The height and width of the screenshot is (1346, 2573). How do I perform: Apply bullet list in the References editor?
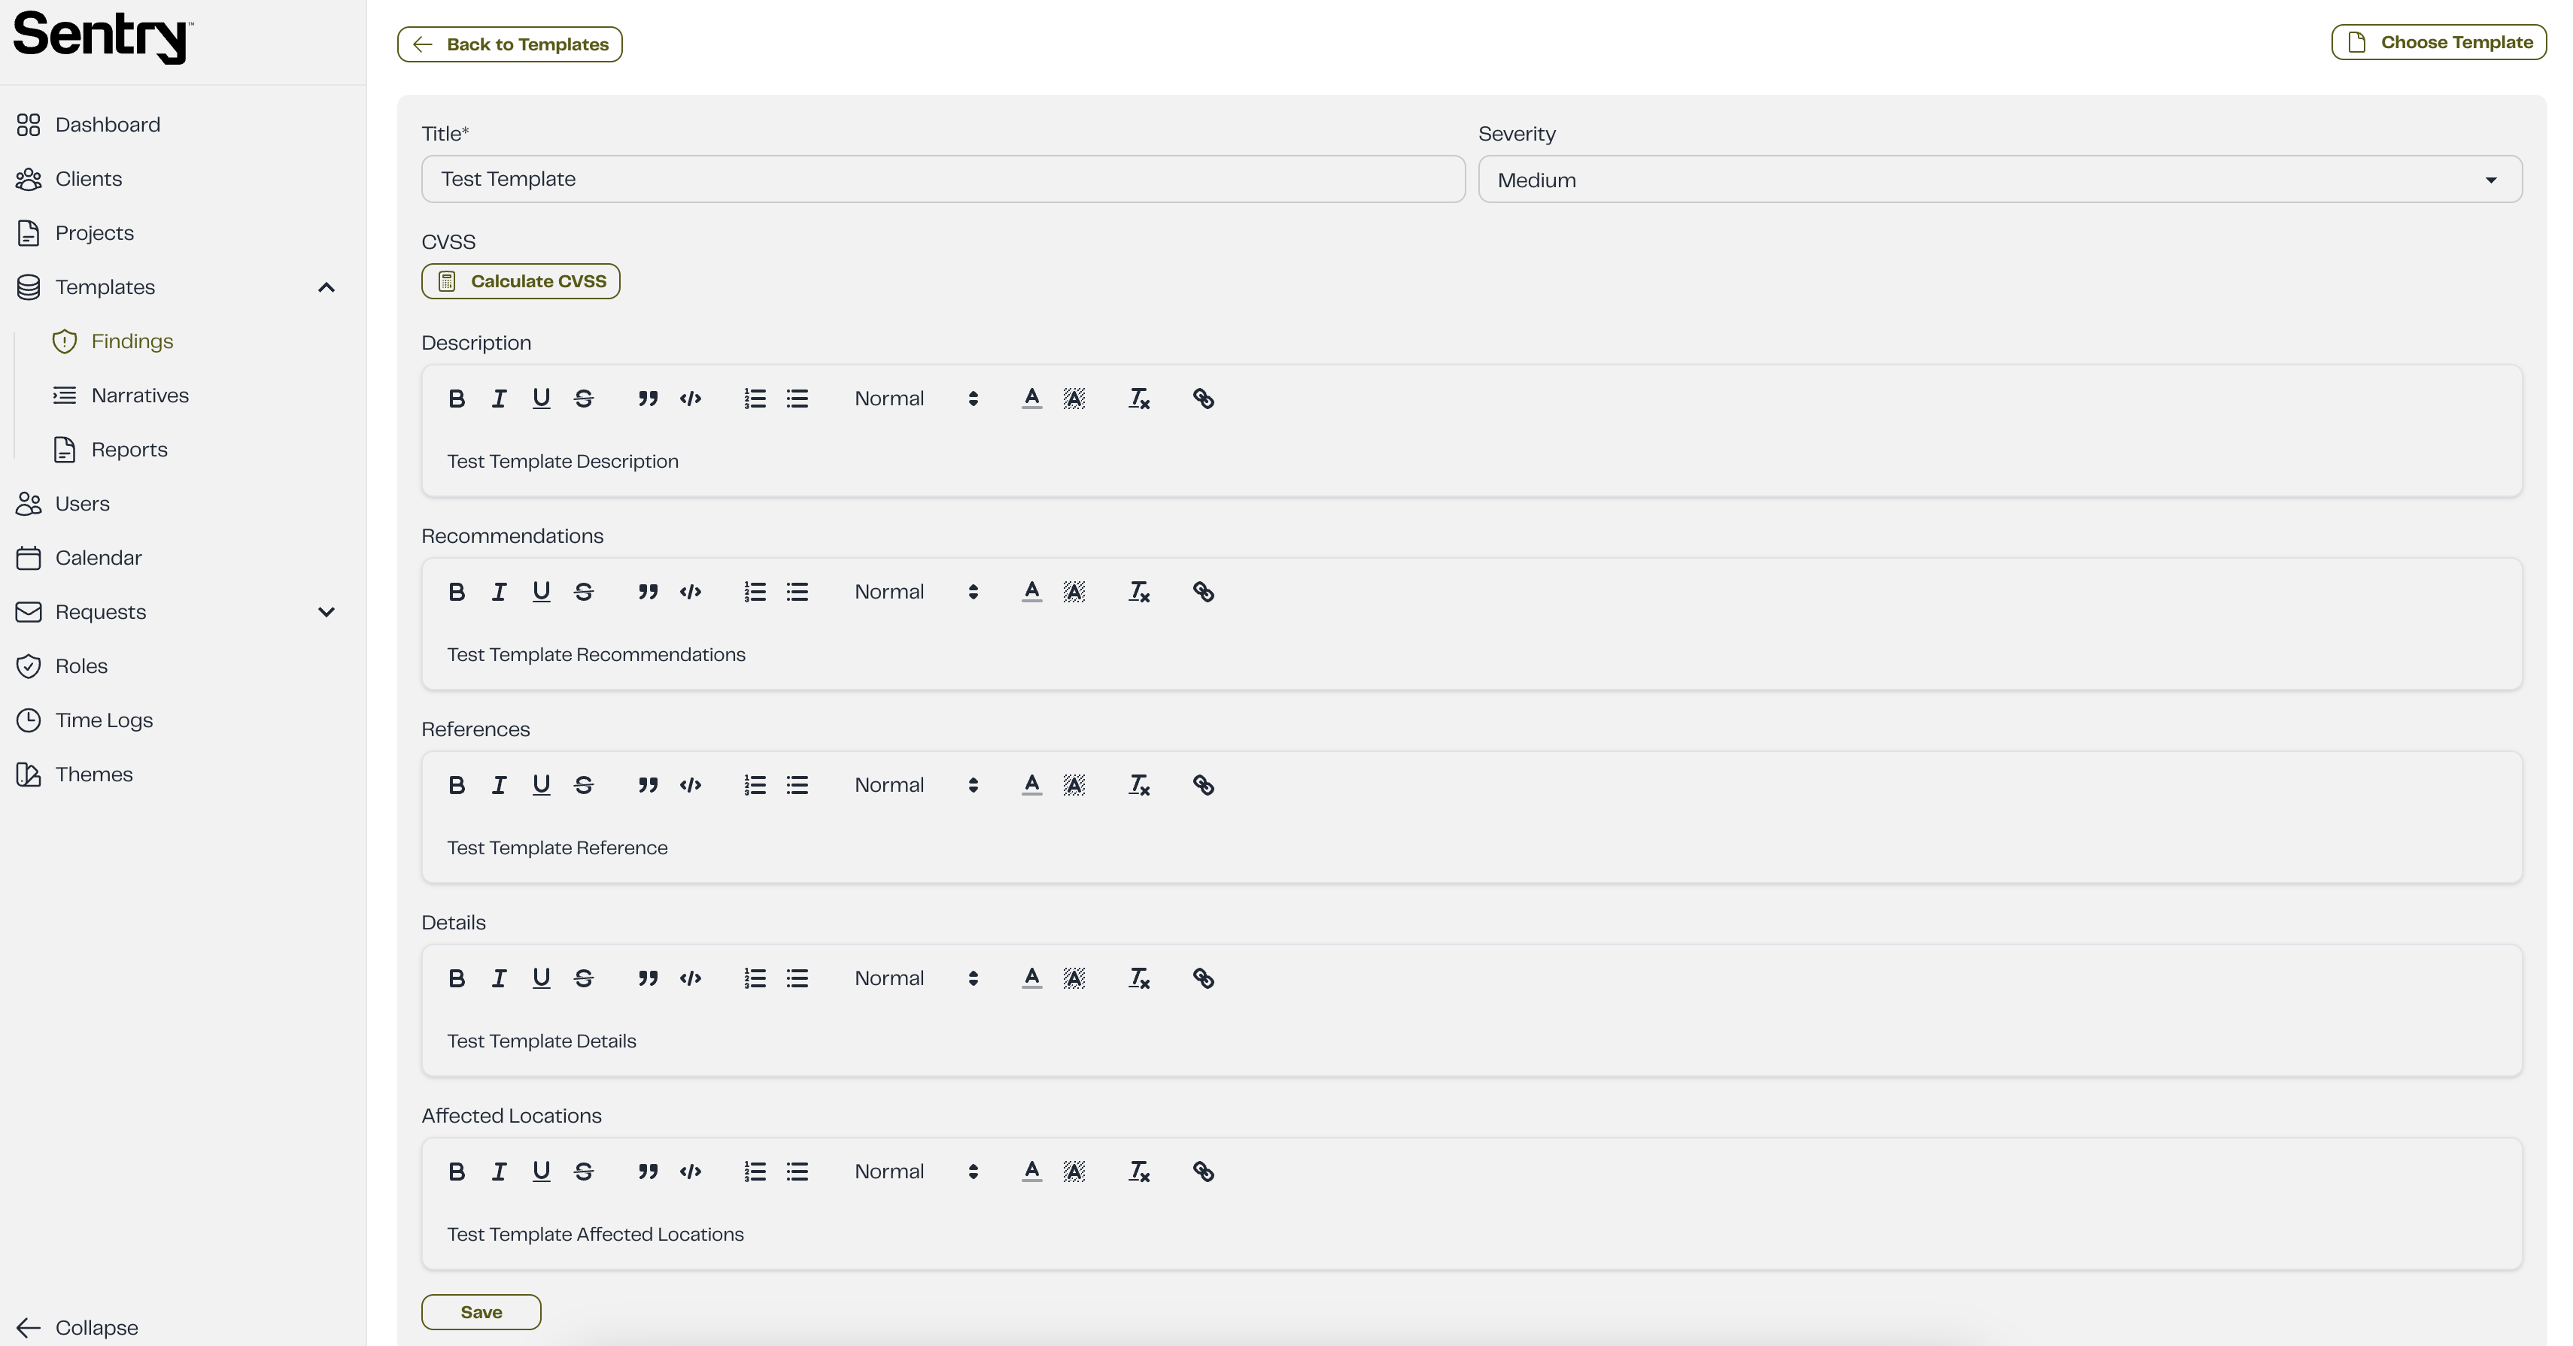coord(797,785)
